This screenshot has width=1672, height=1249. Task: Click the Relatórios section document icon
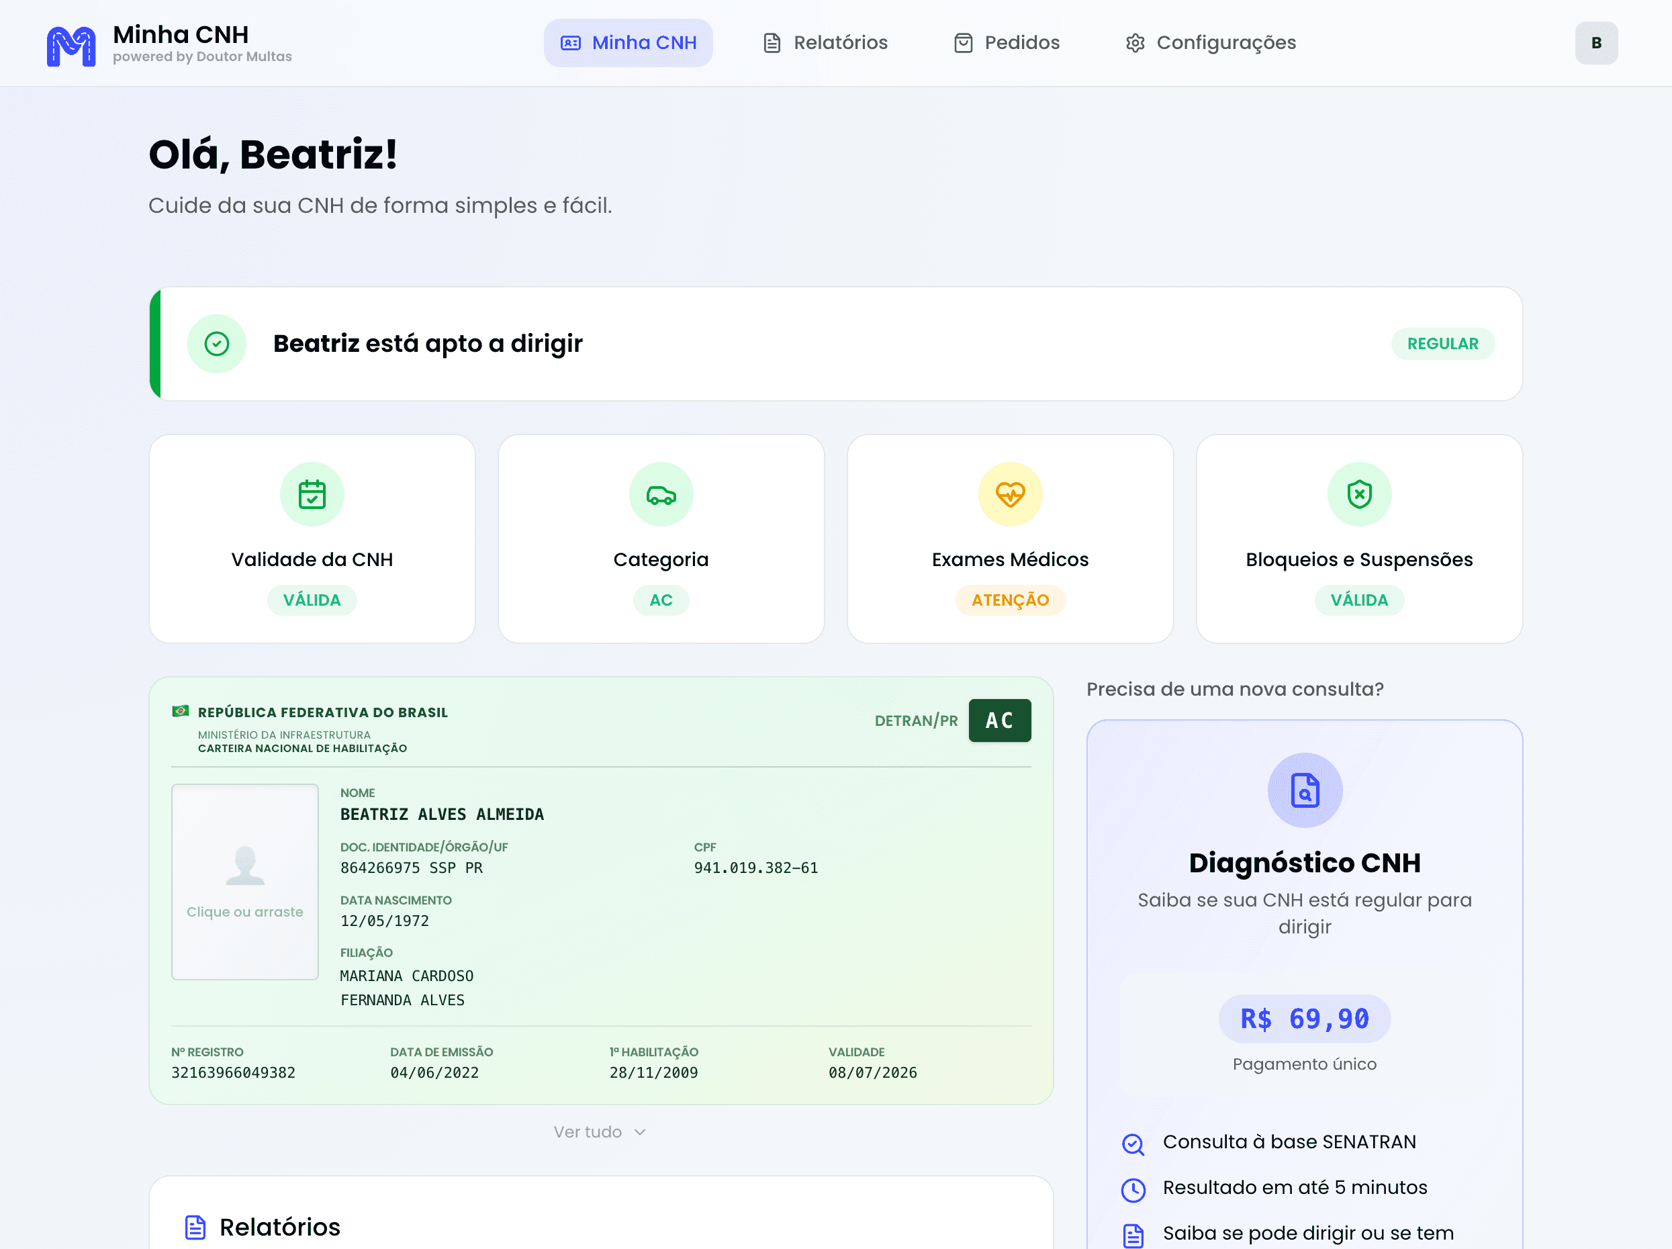click(195, 1227)
